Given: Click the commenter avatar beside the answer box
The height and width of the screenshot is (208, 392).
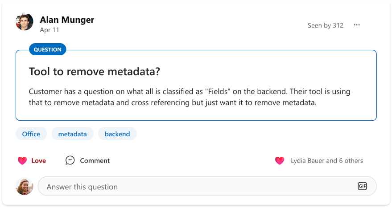Looking at the screenshot, I should point(25,187).
